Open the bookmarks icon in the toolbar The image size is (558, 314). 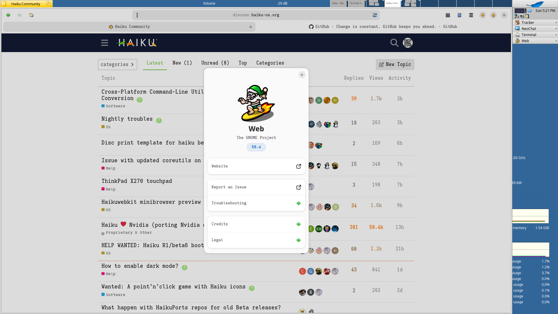point(459,15)
